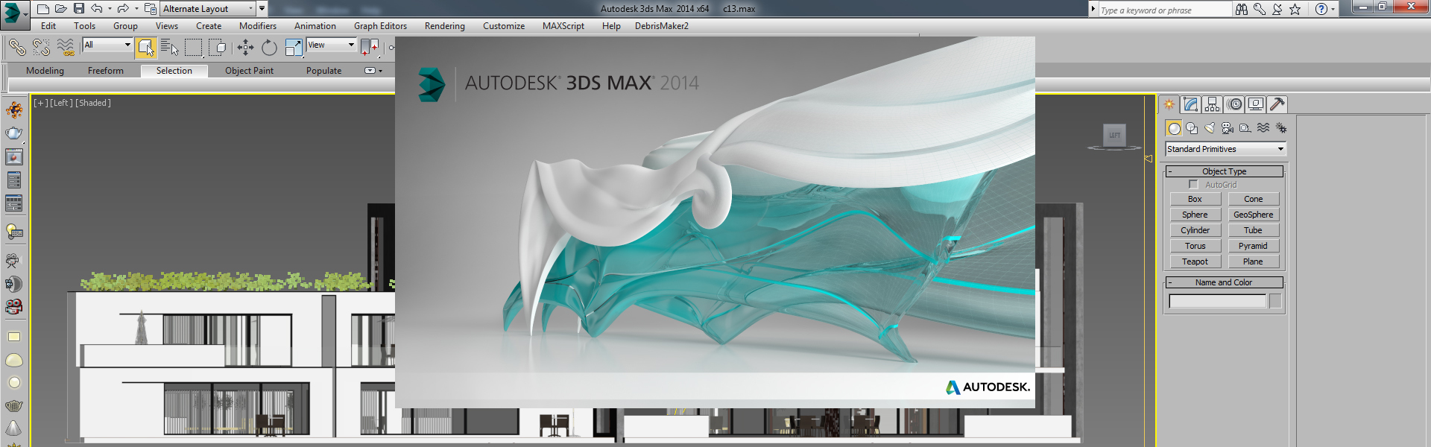Screen dimensions: 1431x447
Task: Open the Shaded viewport shading label menu
Action: [x=93, y=103]
